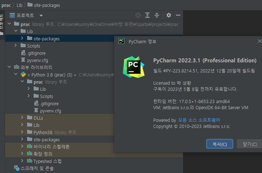The width and height of the screenshot is (262, 173).
Task: Select the top .gitignore file icon
Action: 23,53
